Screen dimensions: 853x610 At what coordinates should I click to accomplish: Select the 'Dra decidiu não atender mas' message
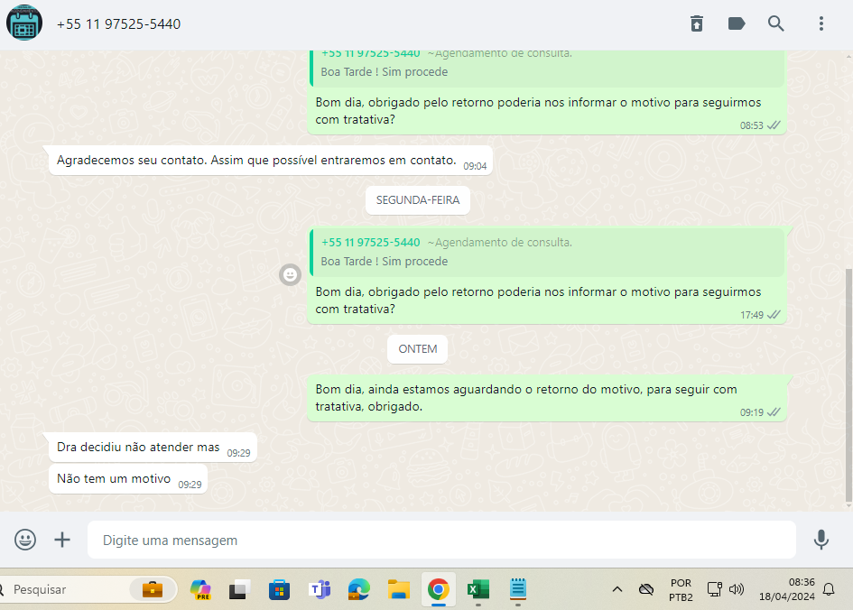click(x=138, y=448)
